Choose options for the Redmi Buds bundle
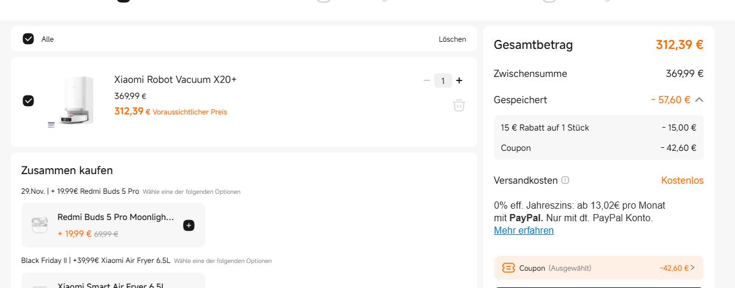The height and width of the screenshot is (288, 735). 192,192
